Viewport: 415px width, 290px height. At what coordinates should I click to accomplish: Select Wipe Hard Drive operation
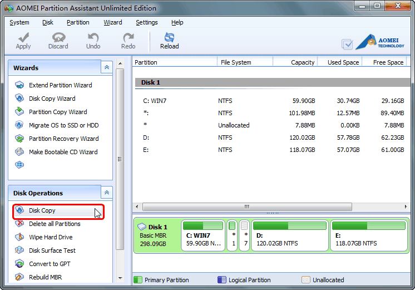coord(51,237)
